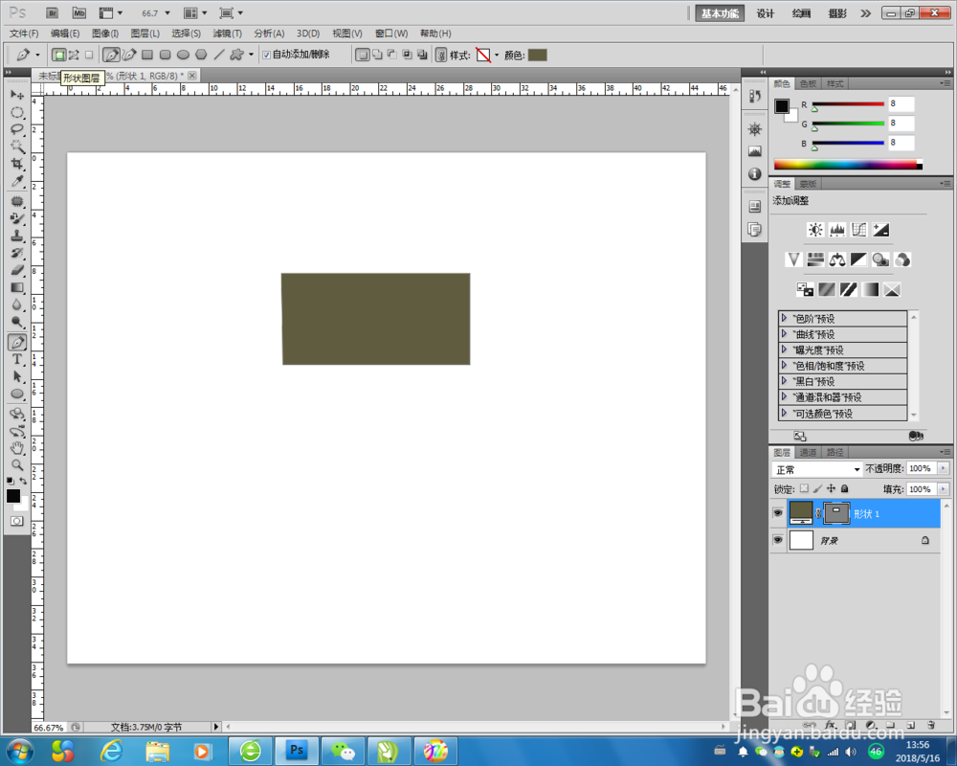The width and height of the screenshot is (957, 766).
Task: Toggle lock all in Layers panel
Action: [x=845, y=488]
